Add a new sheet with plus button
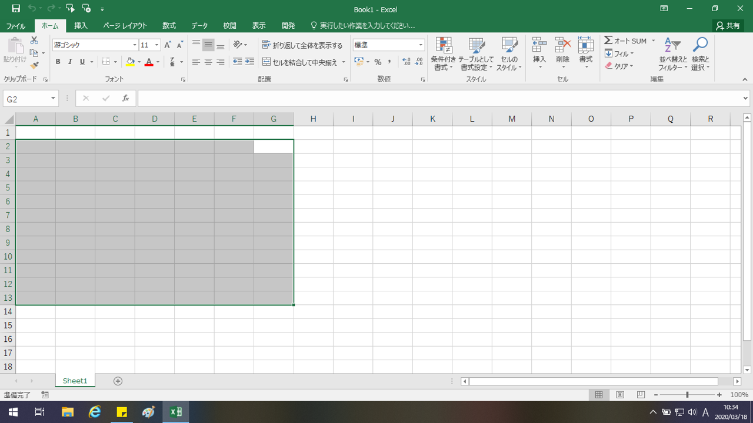753x423 pixels. (x=118, y=381)
